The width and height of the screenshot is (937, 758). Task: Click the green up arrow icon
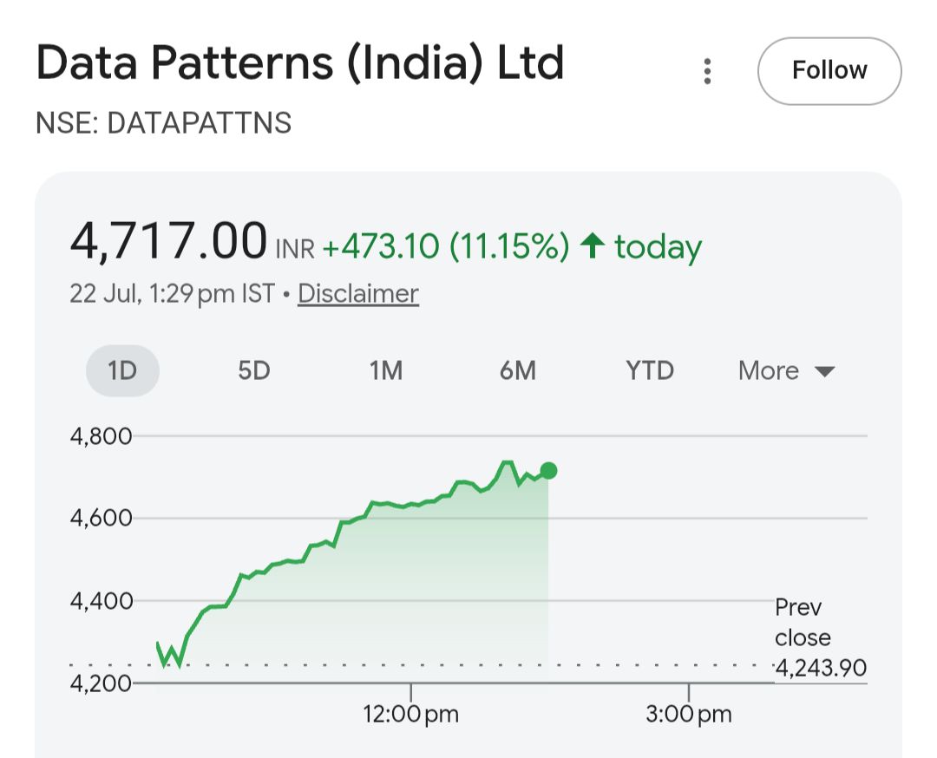(x=593, y=245)
